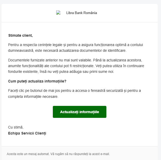Image resolution: width=161 pixels, height=160 pixels.
Task: Click the Libra Bank România header text
Action: coord(81,13)
